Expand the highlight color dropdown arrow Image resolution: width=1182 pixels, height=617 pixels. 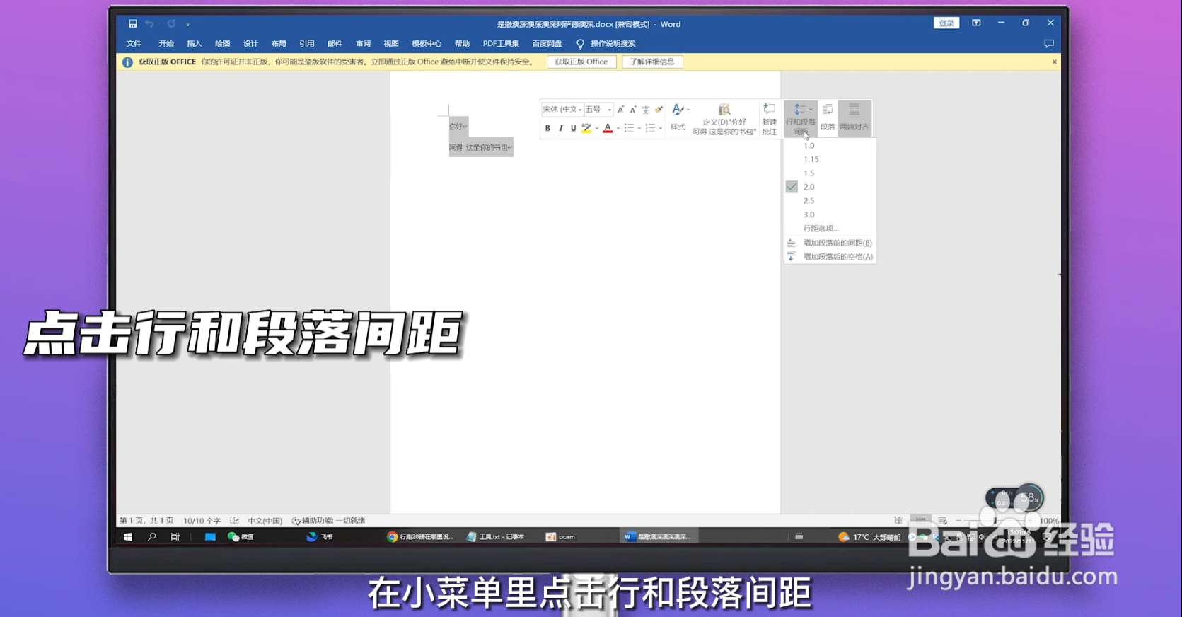coord(596,129)
